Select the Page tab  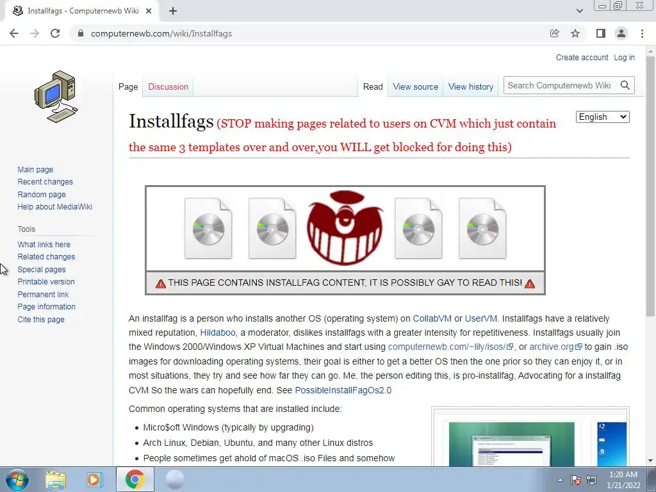pyautogui.click(x=128, y=86)
